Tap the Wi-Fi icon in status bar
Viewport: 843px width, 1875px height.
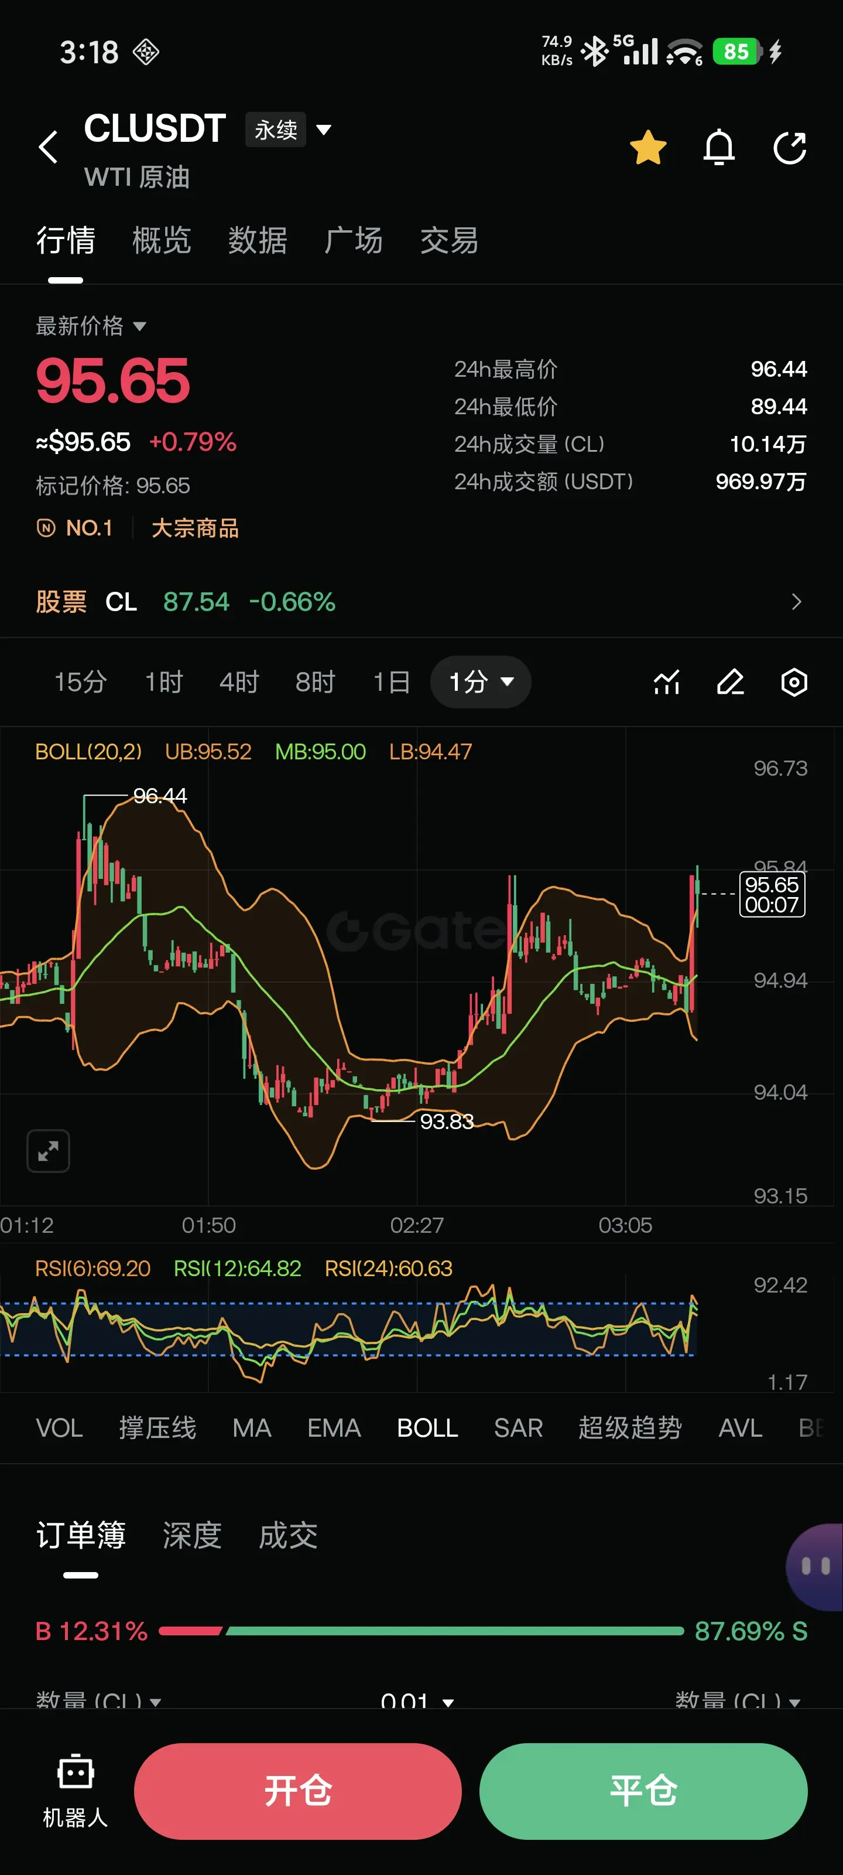click(x=684, y=52)
